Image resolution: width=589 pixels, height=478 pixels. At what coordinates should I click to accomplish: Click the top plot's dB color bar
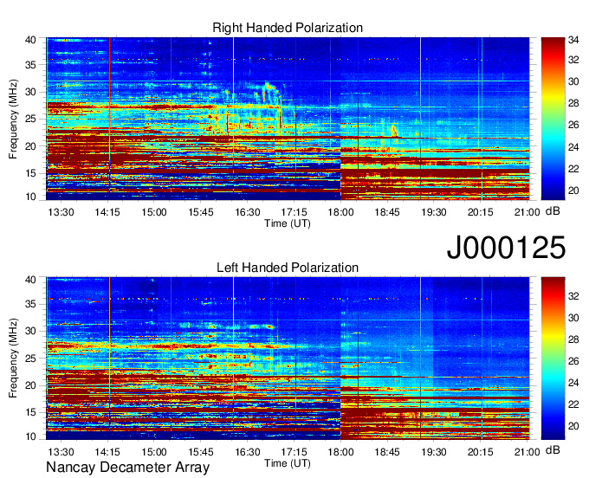click(553, 119)
